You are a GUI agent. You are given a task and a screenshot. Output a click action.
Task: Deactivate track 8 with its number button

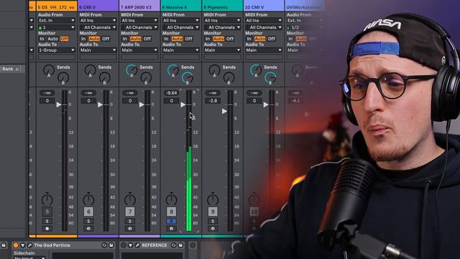click(x=171, y=212)
